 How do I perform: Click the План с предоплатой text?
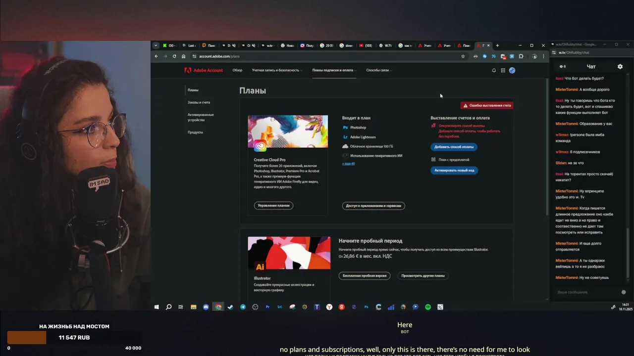[454, 160]
